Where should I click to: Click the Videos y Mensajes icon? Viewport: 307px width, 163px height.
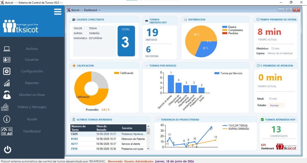coord(5,107)
